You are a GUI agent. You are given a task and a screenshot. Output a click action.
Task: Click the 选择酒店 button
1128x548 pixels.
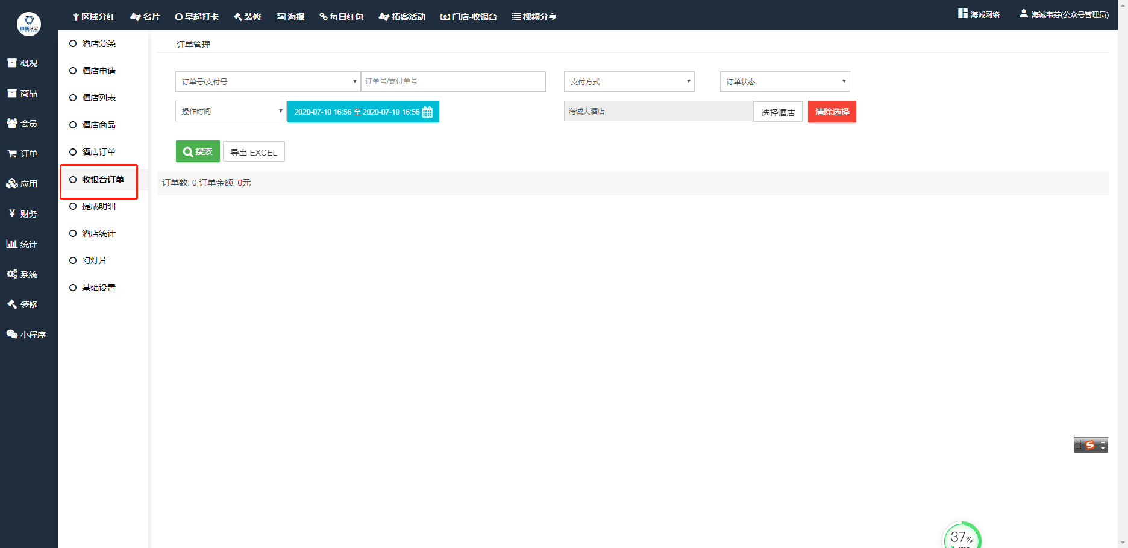(x=778, y=112)
